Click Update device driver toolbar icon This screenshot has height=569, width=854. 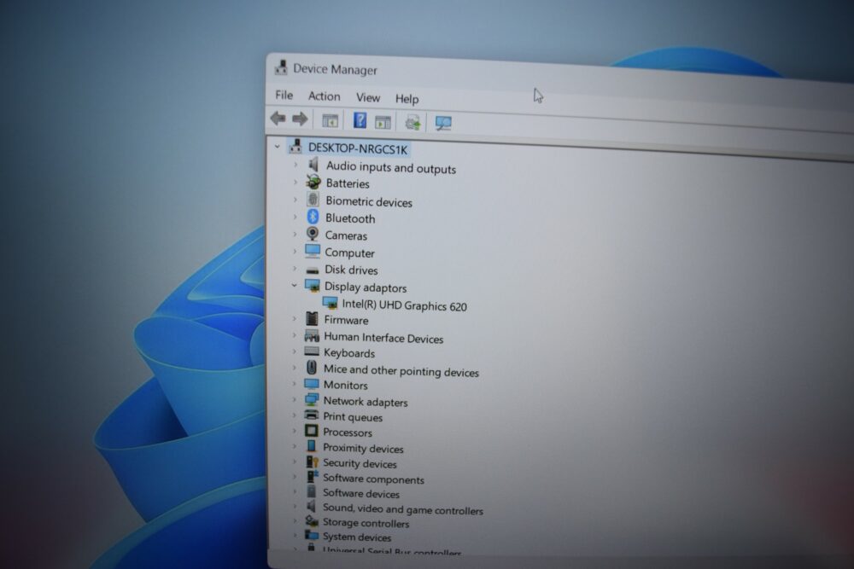[x=412, y=122]
